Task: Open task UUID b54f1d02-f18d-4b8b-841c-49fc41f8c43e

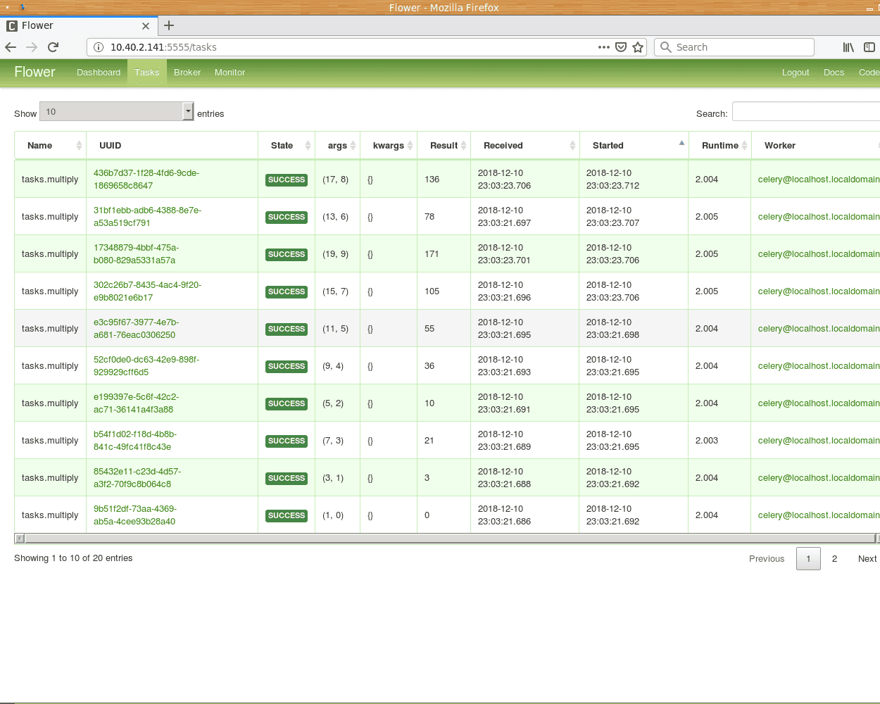Action: (135, 441)
